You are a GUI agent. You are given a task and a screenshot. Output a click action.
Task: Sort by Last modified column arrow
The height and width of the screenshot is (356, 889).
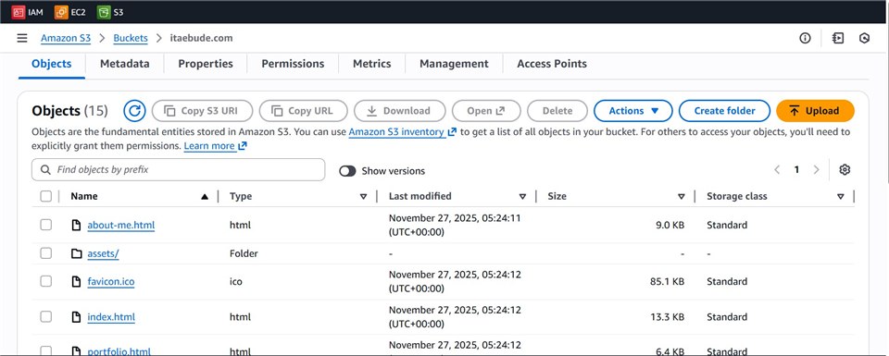point(522,196)
